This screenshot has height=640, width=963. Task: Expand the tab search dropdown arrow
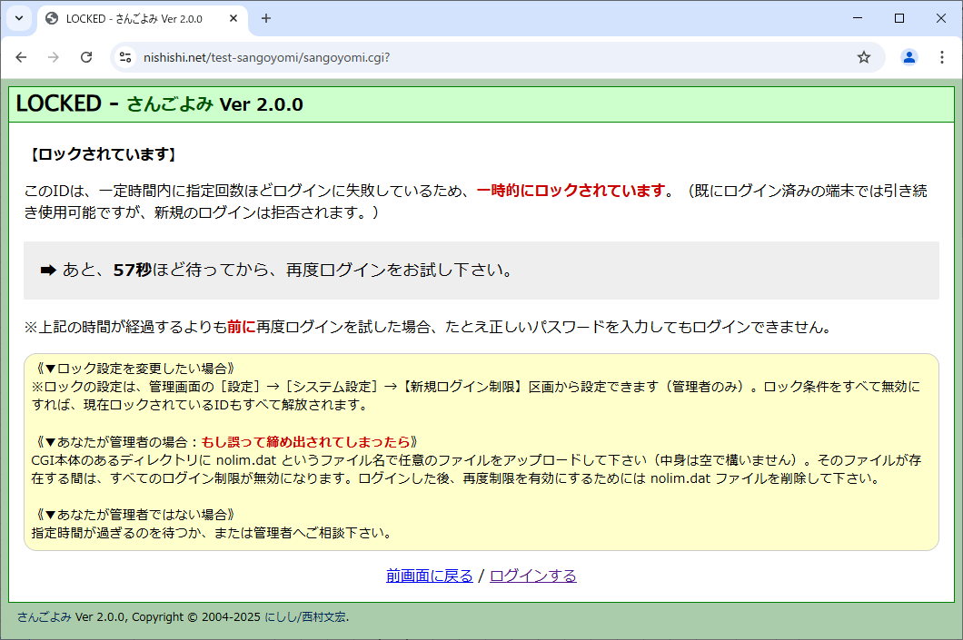(x=19, y=18)
